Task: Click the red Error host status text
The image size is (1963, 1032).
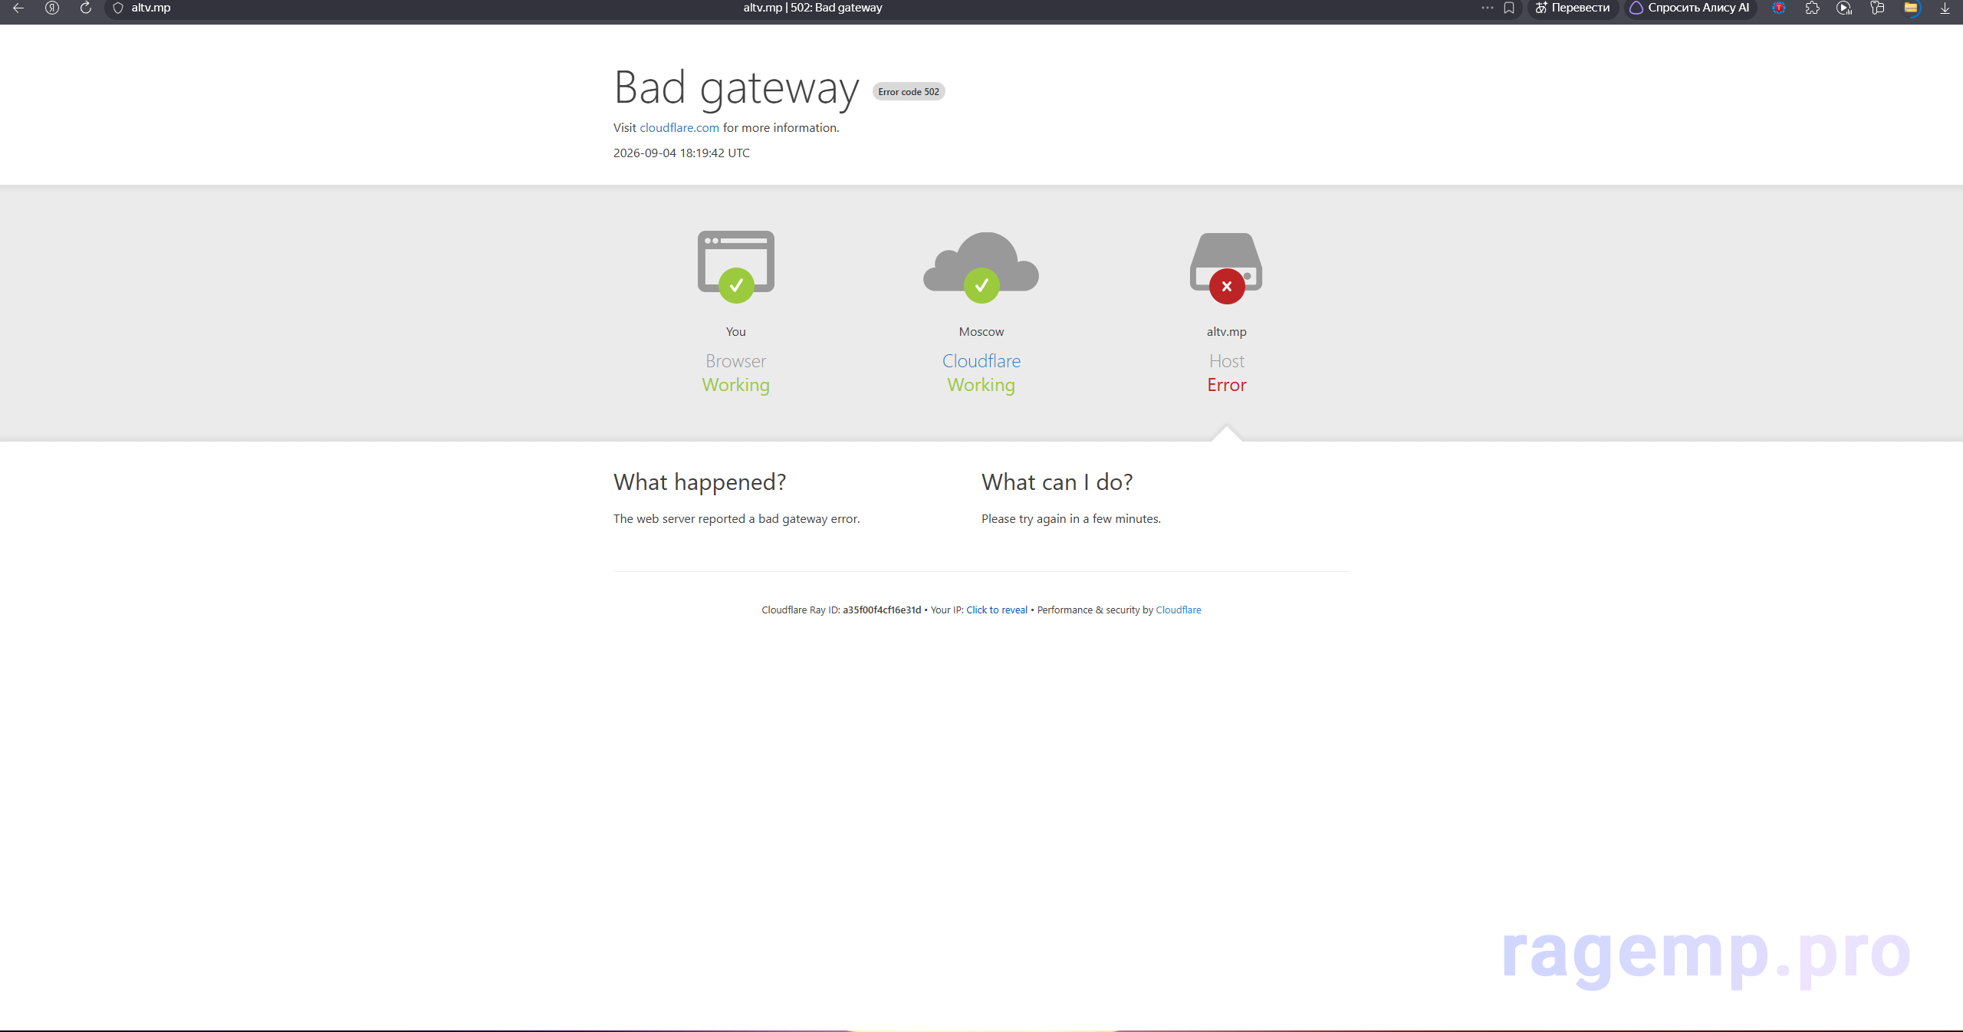Action: pyautogui.click(x=1227, y=385)
